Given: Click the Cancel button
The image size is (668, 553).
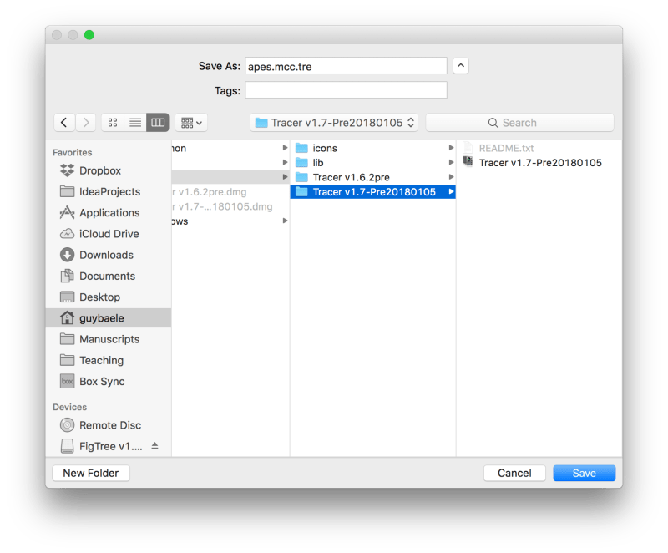Looking at the screenshot, I should coord(514,473).
